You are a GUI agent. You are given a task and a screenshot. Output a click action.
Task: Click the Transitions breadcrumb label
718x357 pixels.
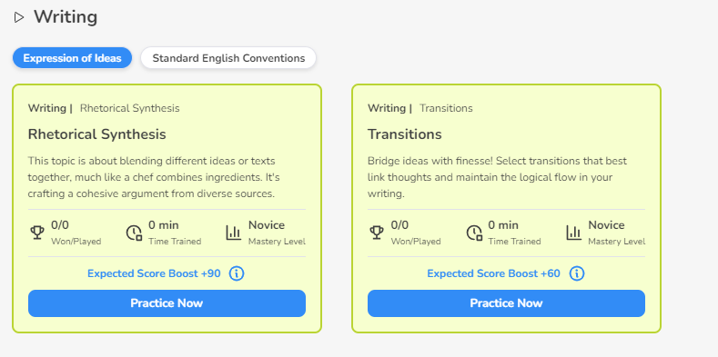446,108
